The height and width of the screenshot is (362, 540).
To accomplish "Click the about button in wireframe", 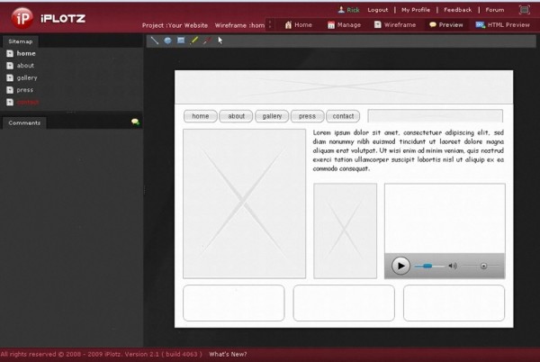I will coord(236,116).
